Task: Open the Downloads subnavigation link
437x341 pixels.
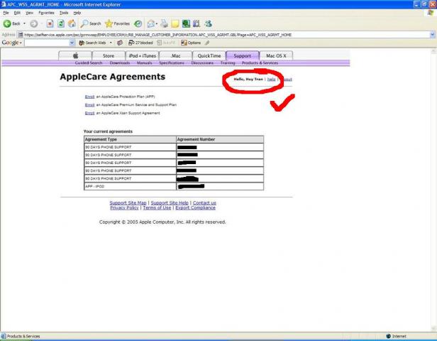Action: [x=120, y=63]
